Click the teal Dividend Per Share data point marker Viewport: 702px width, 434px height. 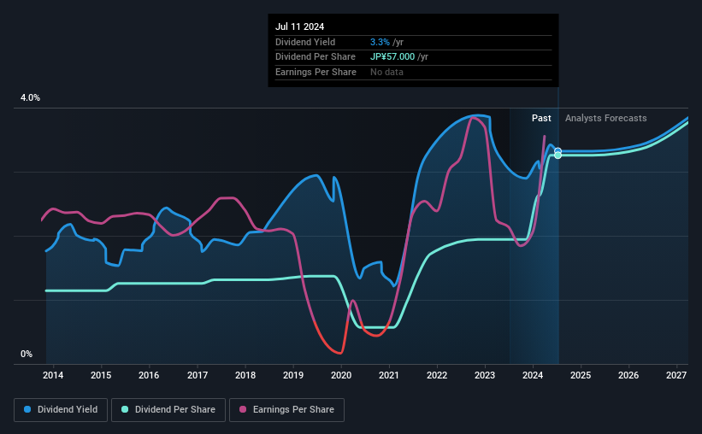557,155
